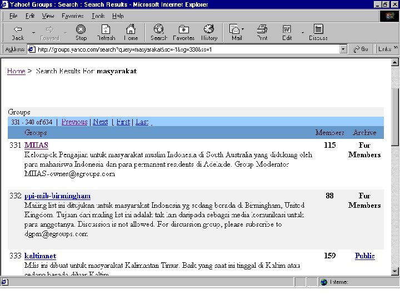Screen dimensions: 400x300
Task: Click the Go button
Action: tap(361, 49)
